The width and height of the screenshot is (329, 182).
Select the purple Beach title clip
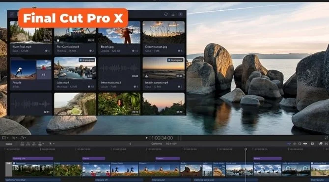(x=267, y=159)
